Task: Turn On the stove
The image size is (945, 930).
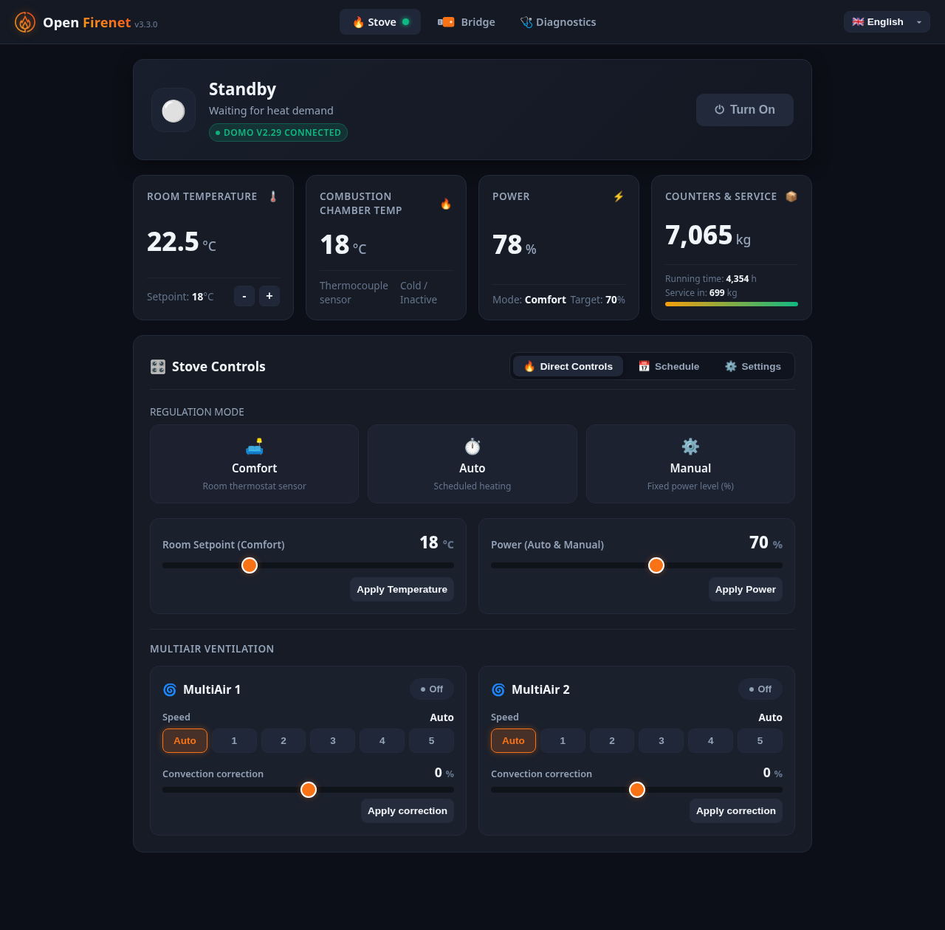Action: click(745, 110)
